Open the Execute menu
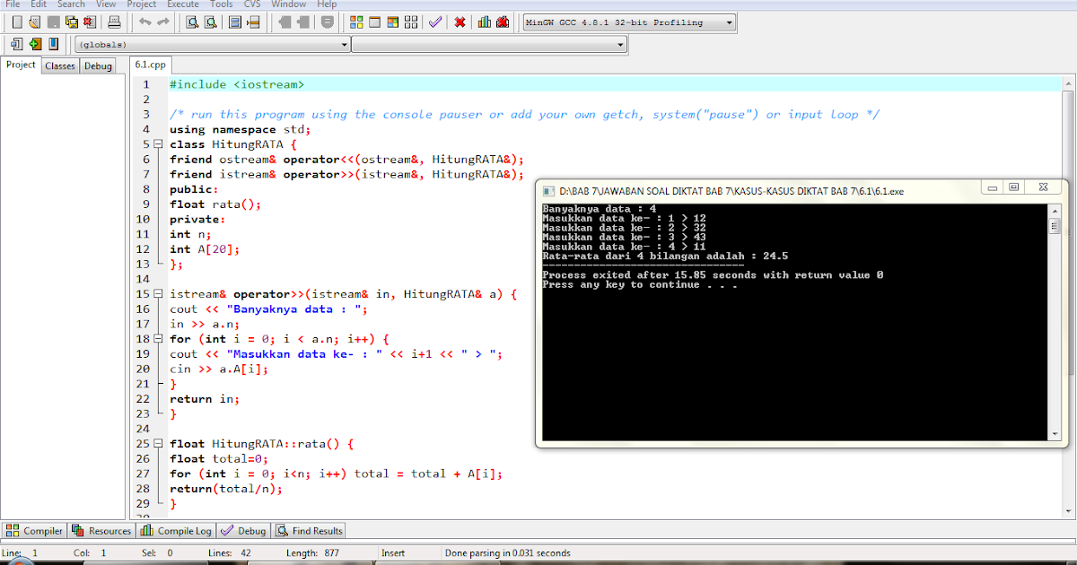 183,4
